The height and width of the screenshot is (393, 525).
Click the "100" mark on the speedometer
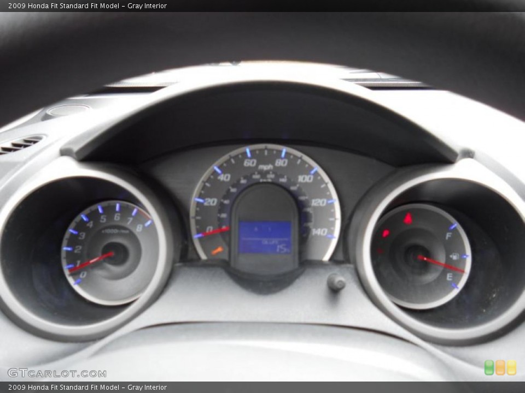[x=305, y=178]
